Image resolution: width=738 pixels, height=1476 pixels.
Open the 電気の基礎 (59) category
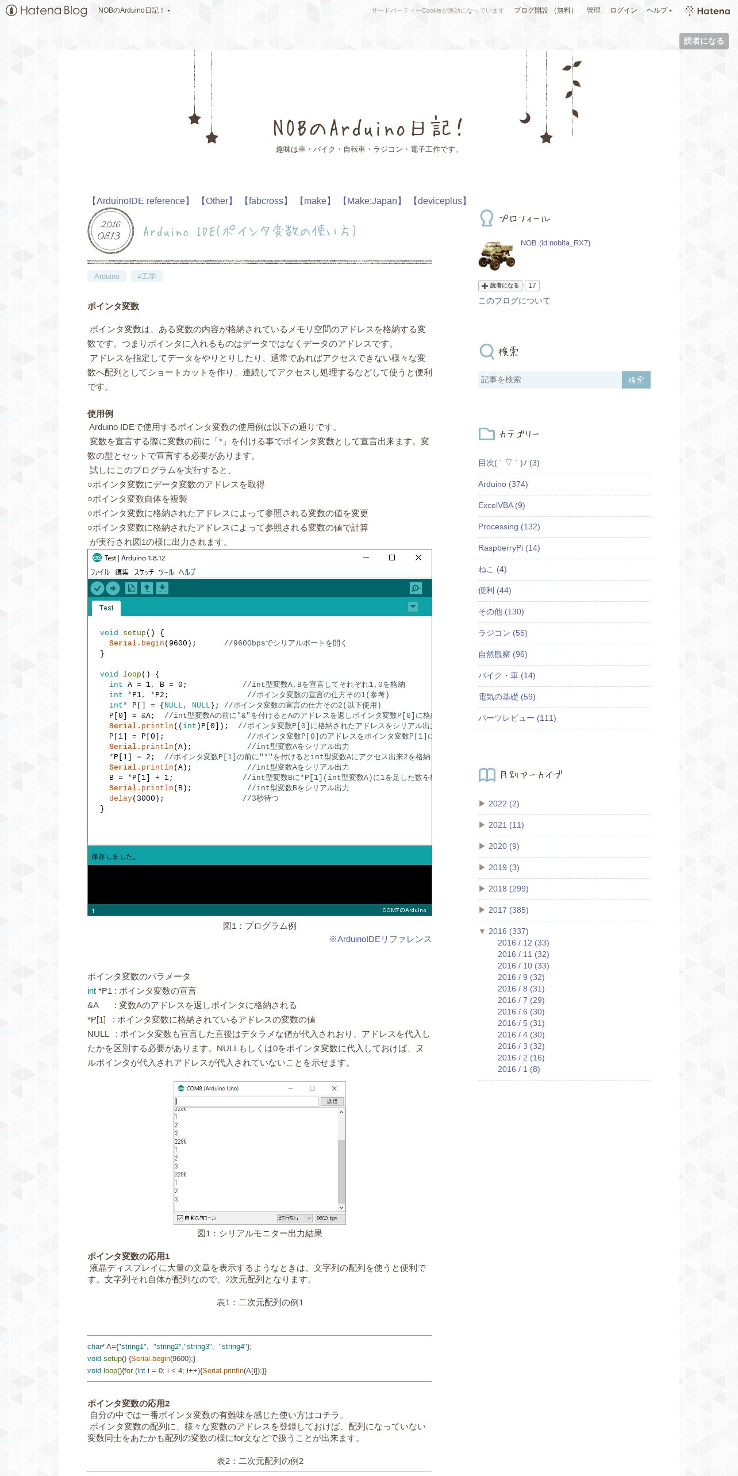pos(506,697)
